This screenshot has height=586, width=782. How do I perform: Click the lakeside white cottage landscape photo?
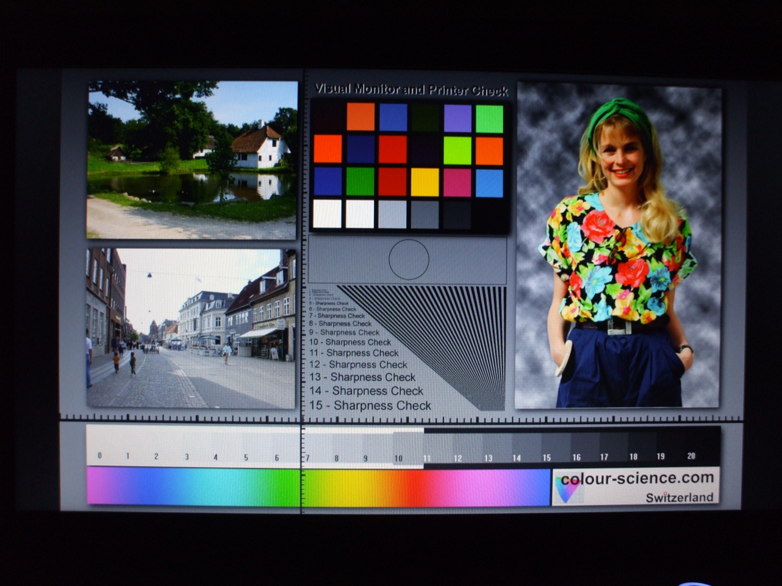192,160
